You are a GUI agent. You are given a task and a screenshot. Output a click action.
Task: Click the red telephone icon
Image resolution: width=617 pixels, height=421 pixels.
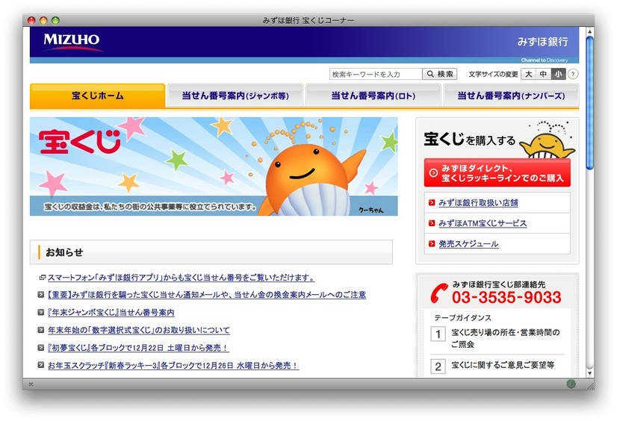(439, 293)
